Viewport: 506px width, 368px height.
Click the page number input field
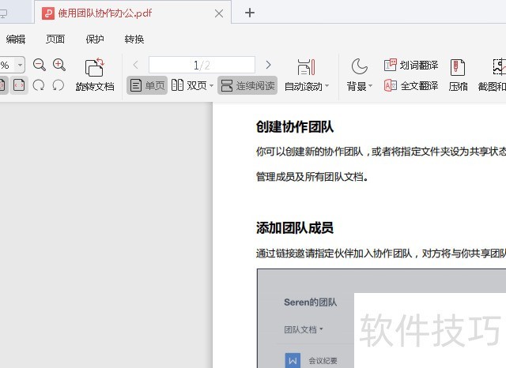[x=202, y=65]
